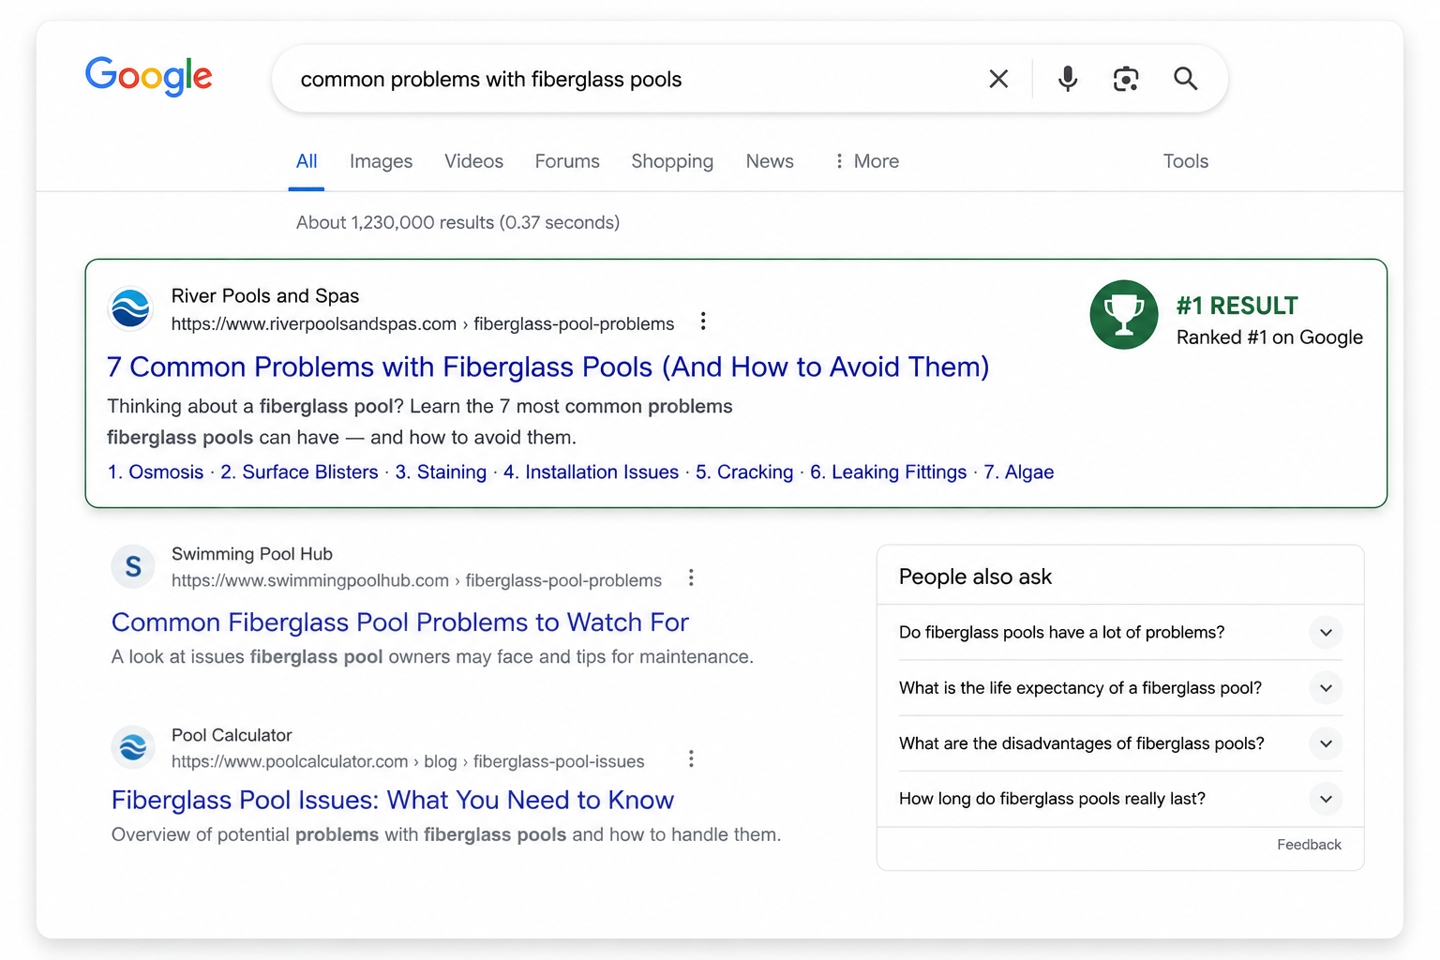The image size is (1440, 960).
Task: Jump to '4. Installation Issues' sitelink
Action: (591, 472)
